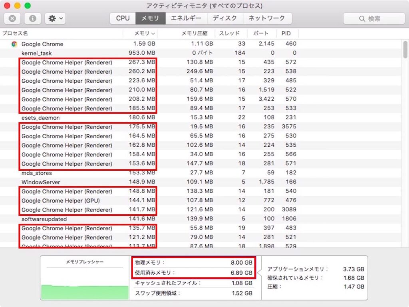Click the 953.0 MB kernel_task memory value

(142, 53)
